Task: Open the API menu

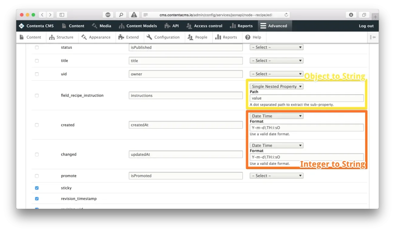Action: click(x=172, y=26)
